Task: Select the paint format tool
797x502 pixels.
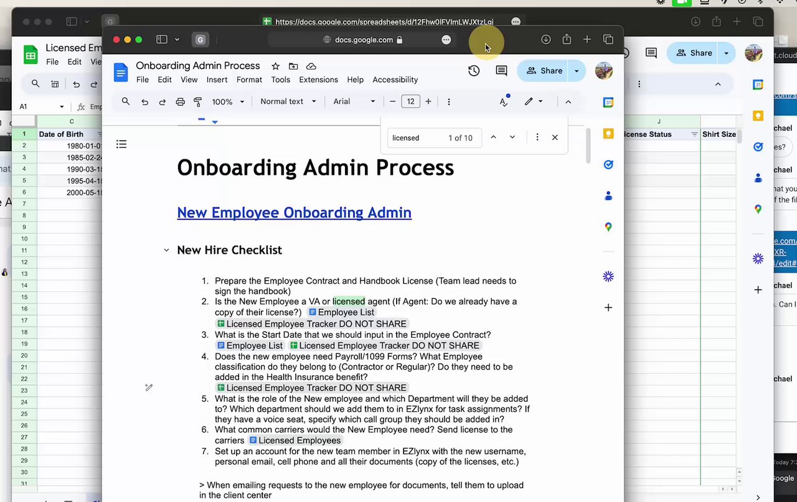Action: point(198,101)
